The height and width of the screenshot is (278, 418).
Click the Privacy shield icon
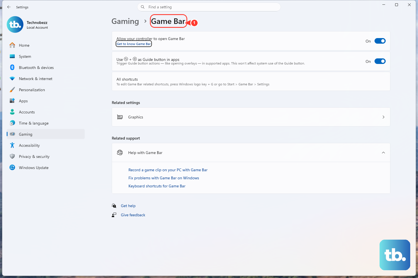(x=12, y=156)
